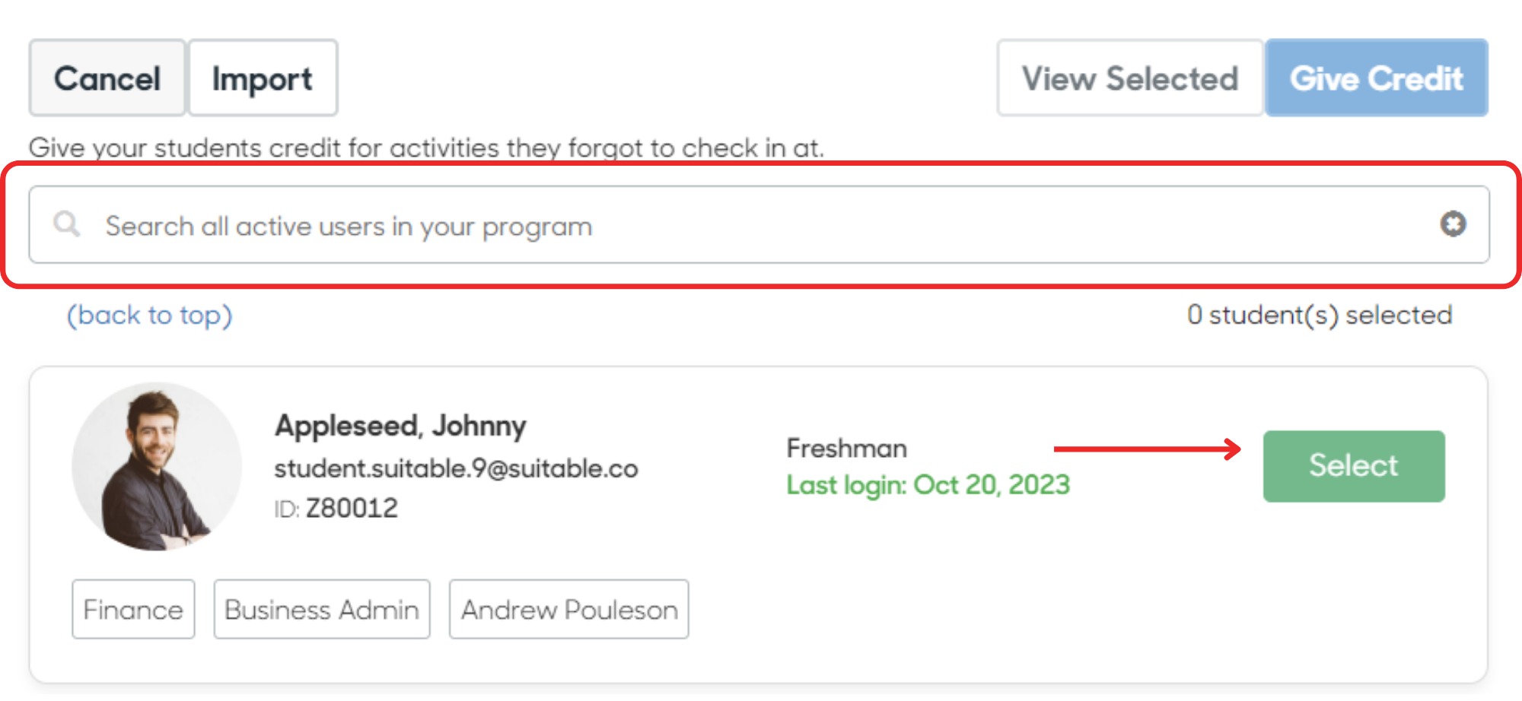Click the Freshman class label
Viewport: 1522px width, 701px height.
[846, 449]
